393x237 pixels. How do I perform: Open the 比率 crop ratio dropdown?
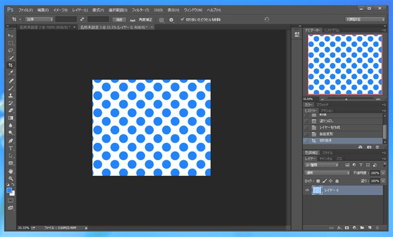(x=39, y=19)
